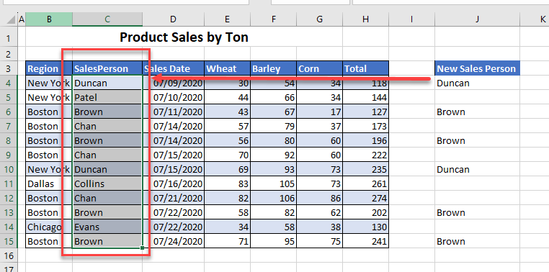Select Brown in SalesPerson row 15

pos(107,241)
